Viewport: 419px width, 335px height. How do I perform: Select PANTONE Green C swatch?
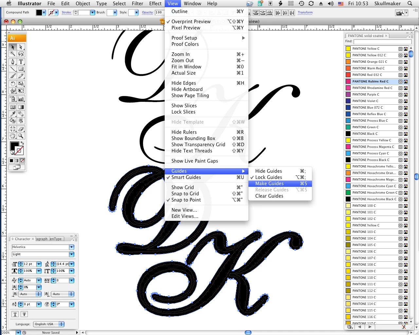point(376,127)
